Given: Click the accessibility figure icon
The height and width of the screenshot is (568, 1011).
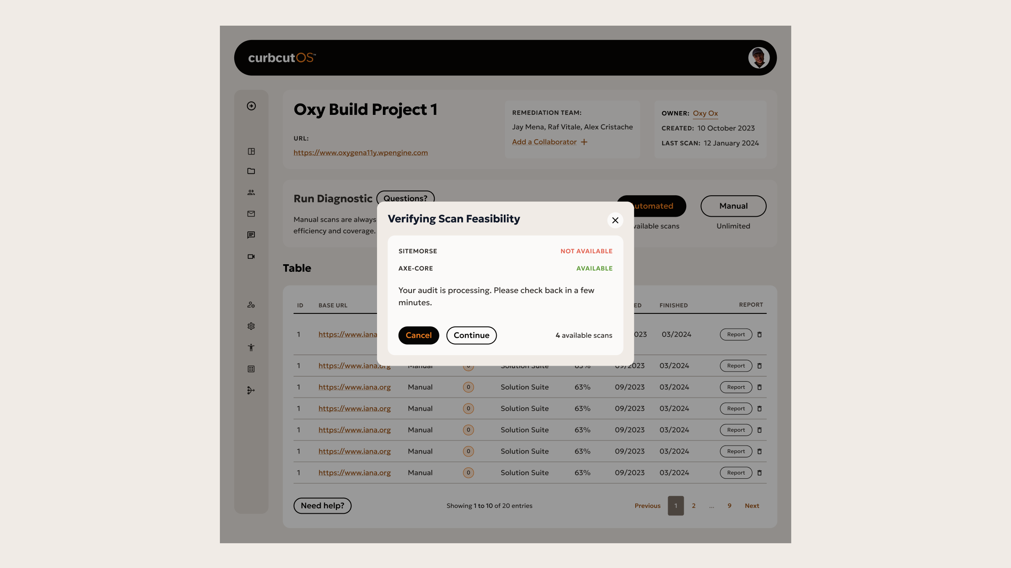Looking at the screenshot, I should click(x=251, y=348).
